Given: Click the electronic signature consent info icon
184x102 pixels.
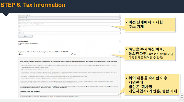Looking at the screenshot, I should pyautogui.click(x=120, y=52).
